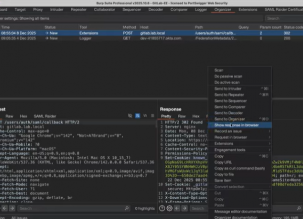Open the request editor hamburger menu icon

tap(153, 116)
